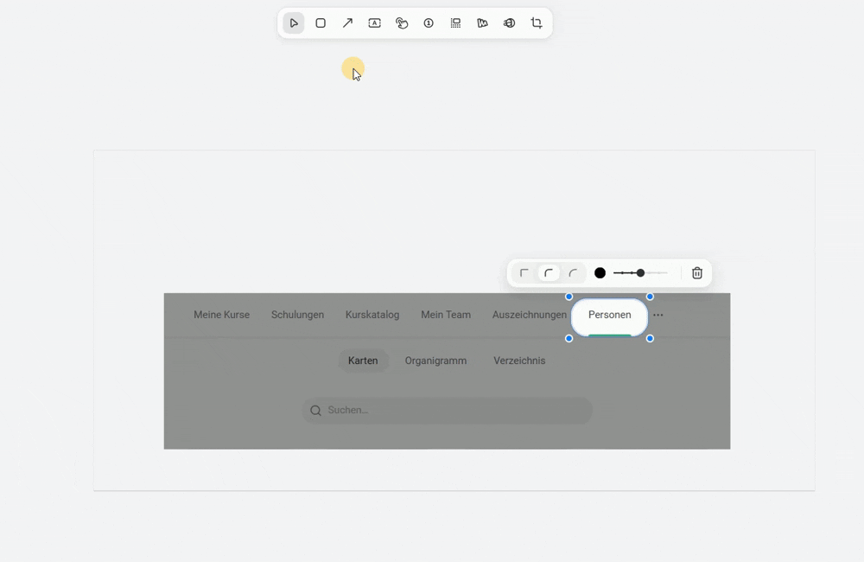
Task: Open the black color swatch picker
Action: click(x=600, y=273)
